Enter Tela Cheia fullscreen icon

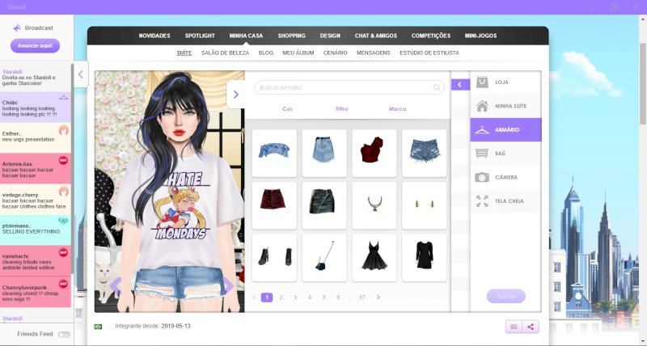point(482,200)
